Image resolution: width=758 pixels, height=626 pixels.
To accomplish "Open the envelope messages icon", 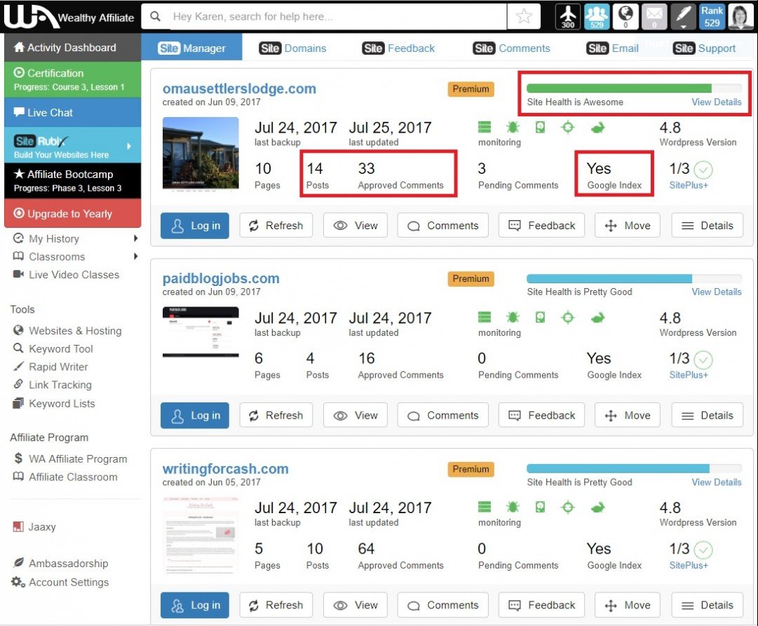I will coord(654,16).
